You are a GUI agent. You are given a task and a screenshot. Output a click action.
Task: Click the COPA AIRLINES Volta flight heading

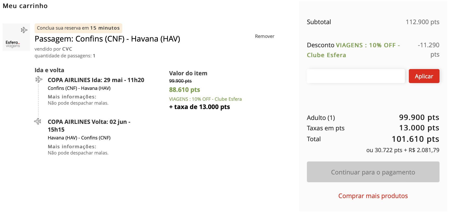(x=89, y=126)
